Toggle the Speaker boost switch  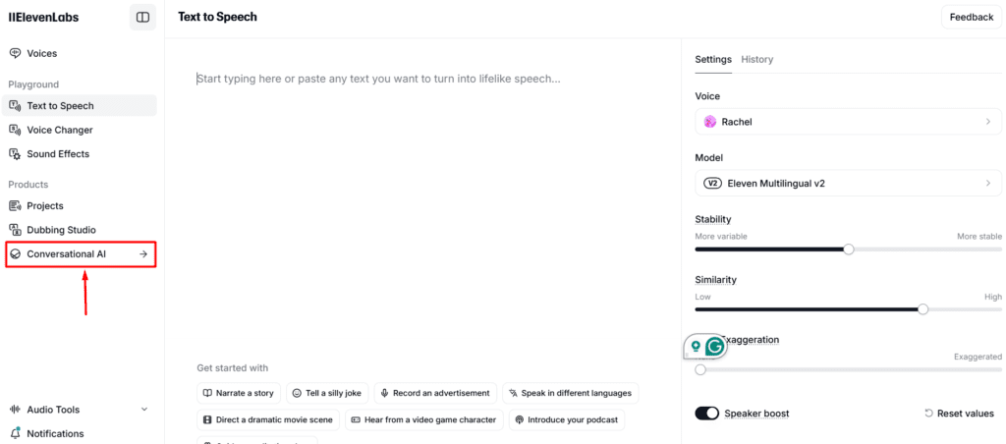coord(706,414)
